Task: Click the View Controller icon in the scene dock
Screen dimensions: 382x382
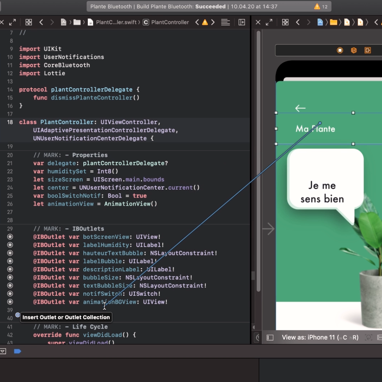Action: tap(340, 50)
